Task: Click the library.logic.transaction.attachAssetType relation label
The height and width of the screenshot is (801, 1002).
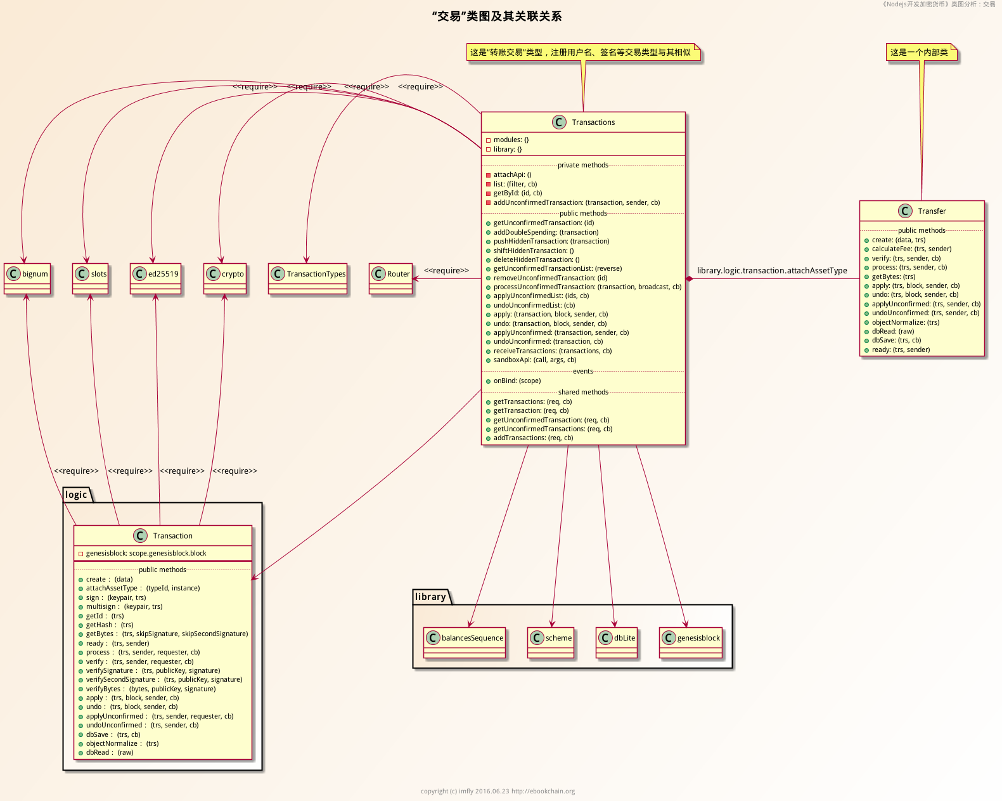Action: (771, 271)
